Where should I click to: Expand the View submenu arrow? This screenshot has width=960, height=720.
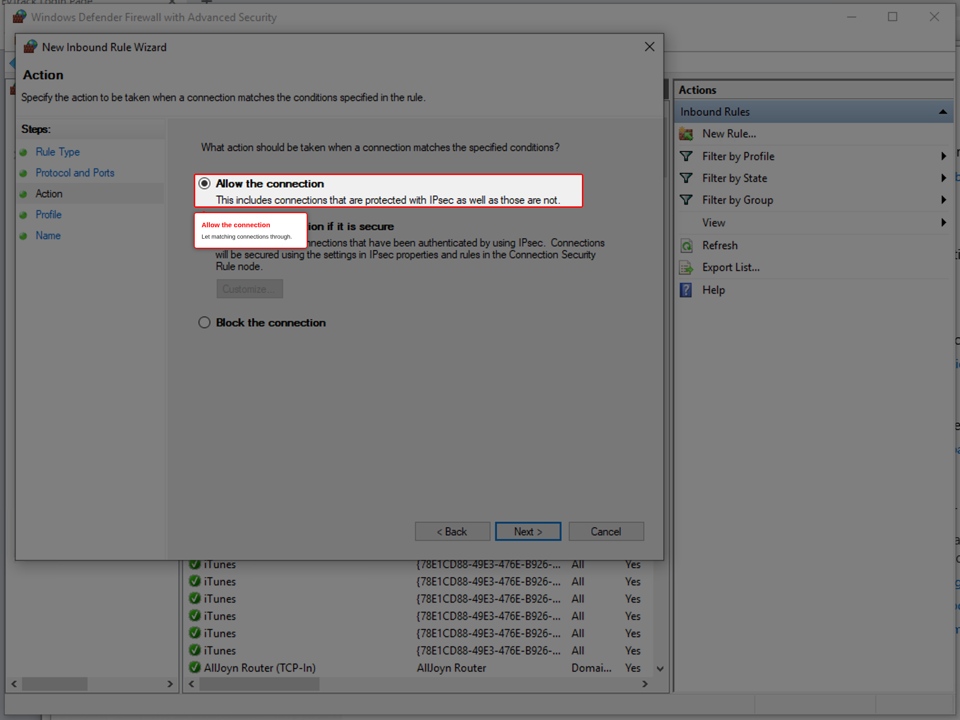click(944, 223)
